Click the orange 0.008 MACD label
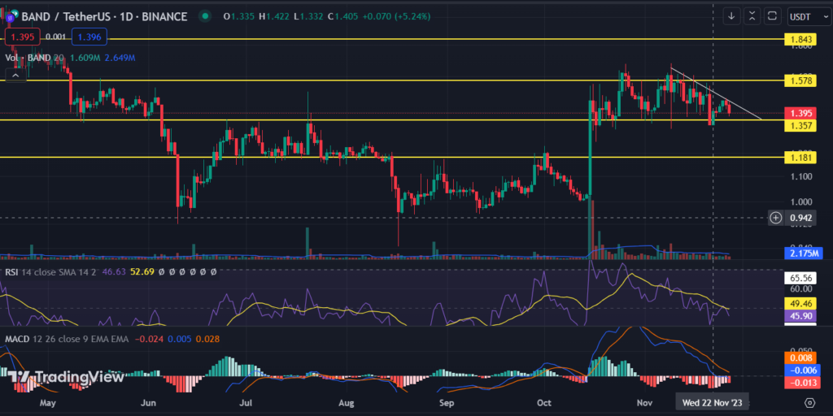The image size is (833, 416). point(799,358)
